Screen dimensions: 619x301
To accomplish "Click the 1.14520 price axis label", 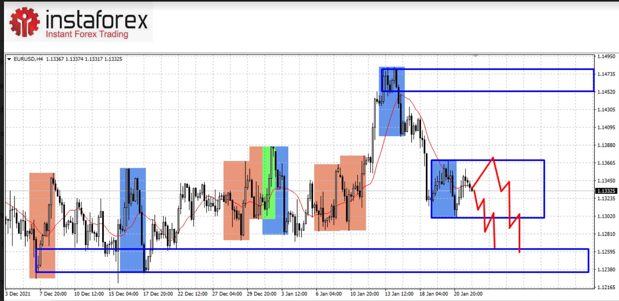I will [606, 92].
